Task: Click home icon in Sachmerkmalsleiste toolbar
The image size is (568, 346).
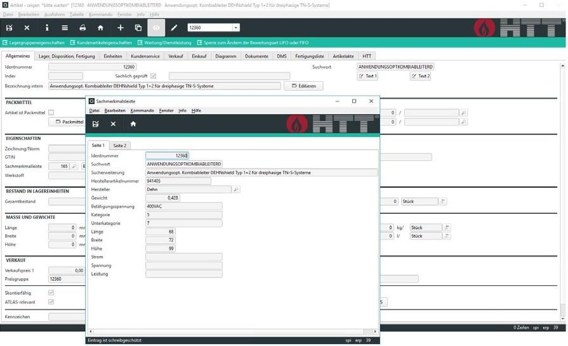Action: pyautogui.click(x=133, y=124)
